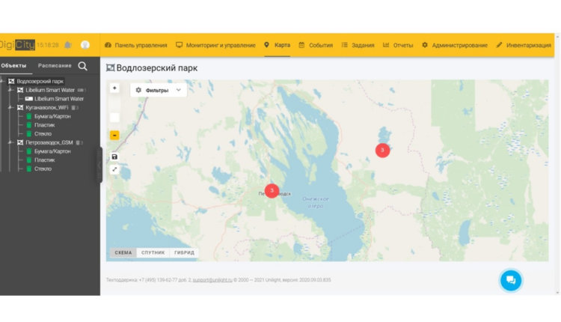Collapse the Водлозерский парк tree node

pos(4,81)
